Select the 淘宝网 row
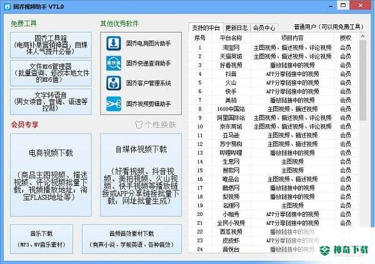The image size is (375, 264). [274, 47]
